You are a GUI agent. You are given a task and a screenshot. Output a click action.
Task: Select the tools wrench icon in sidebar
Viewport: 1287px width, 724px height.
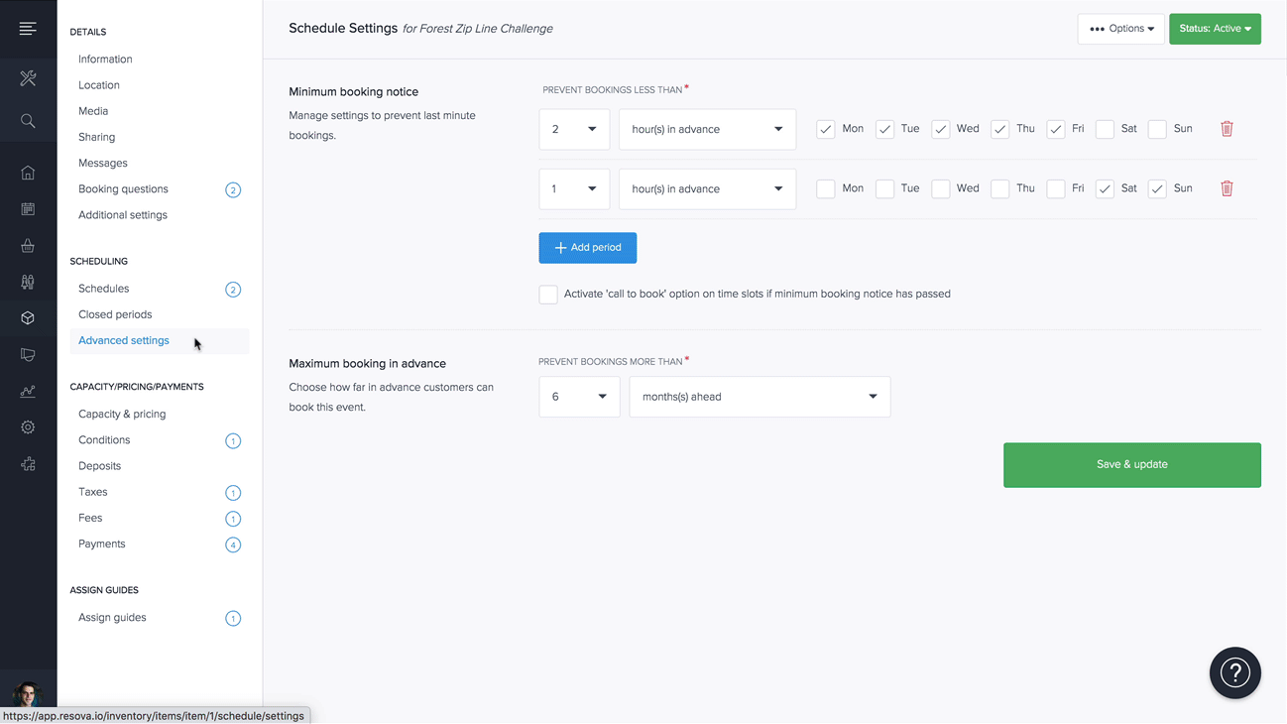coord(28,77)
